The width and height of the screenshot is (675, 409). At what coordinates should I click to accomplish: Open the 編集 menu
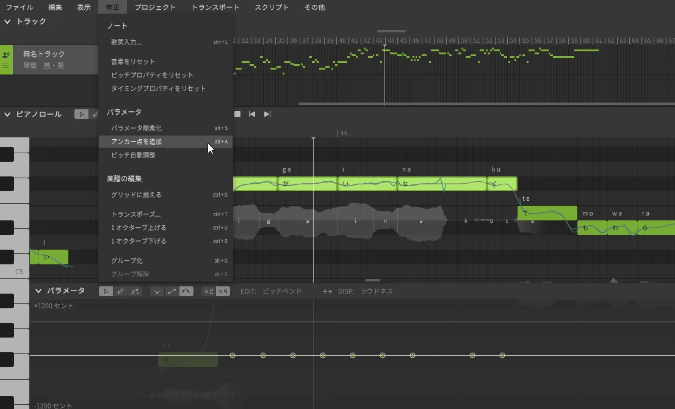pos(55,7)
